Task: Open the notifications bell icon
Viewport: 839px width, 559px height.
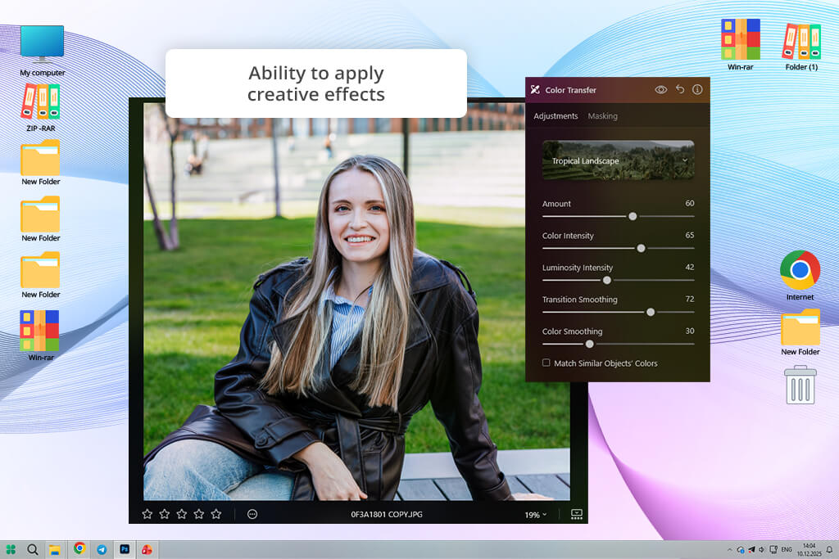Action: [x=829, y=549]
